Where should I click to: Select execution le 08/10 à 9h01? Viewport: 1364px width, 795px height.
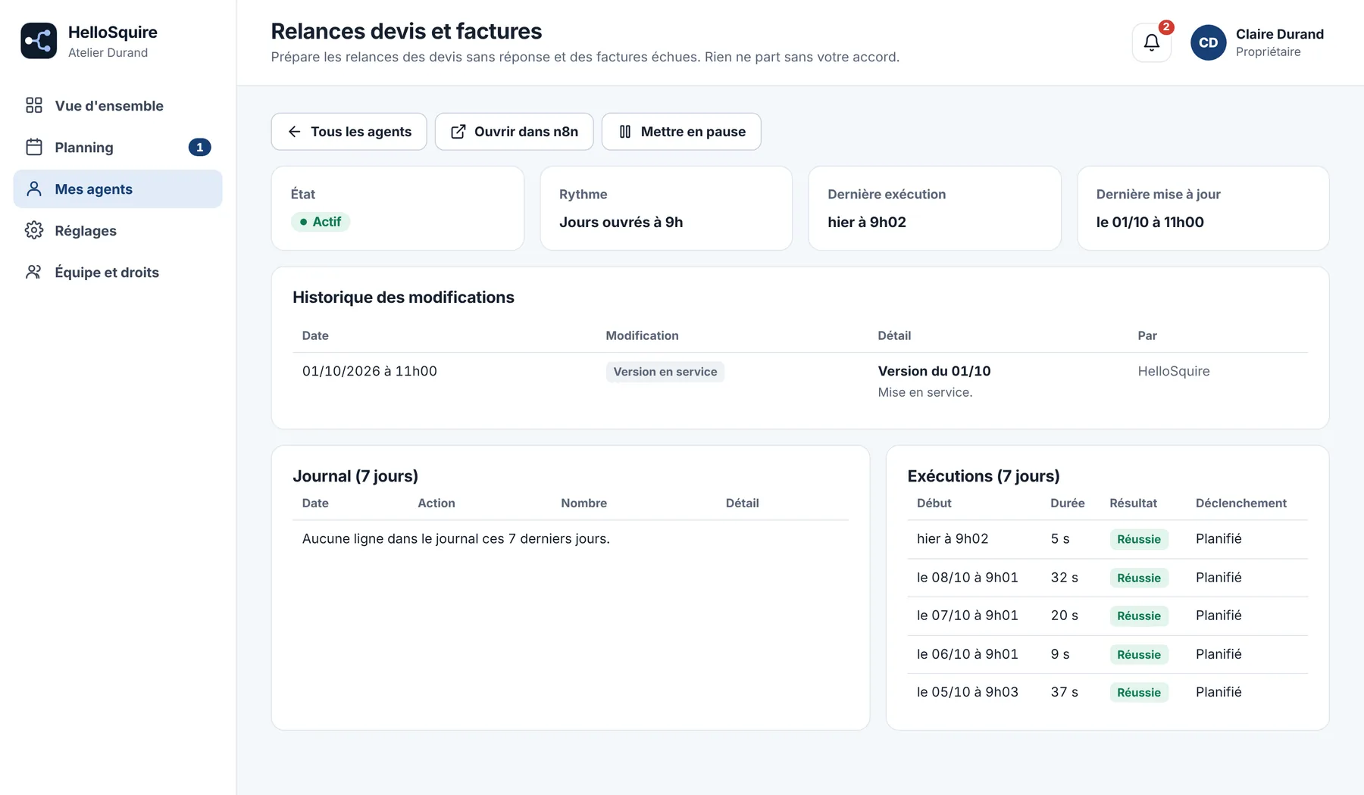[1108, 578]
